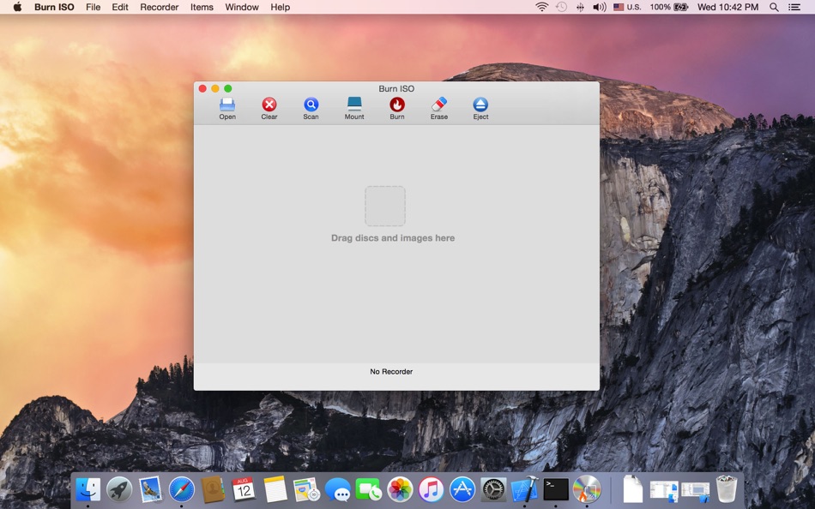Open Time Machine menu bar icon
815x509 pixels.
coord(561,7)
